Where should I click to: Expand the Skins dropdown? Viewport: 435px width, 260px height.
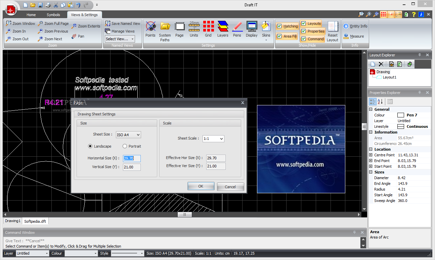coord(266,40)
